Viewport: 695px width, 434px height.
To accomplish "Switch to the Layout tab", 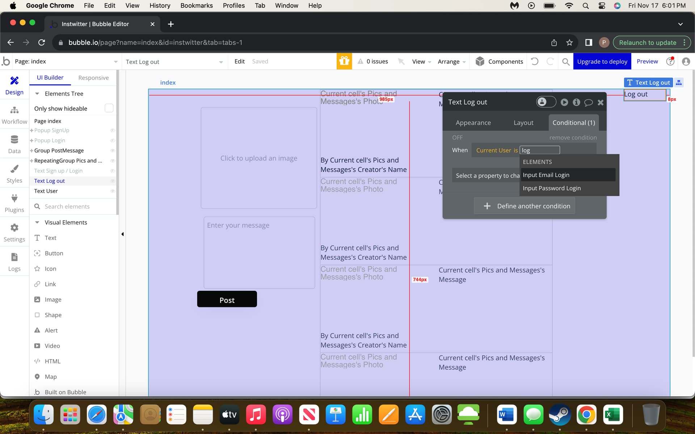I will [523, 123].
